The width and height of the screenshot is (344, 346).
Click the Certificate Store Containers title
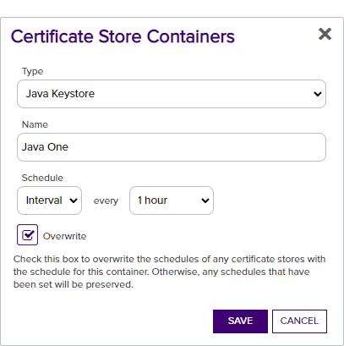point(123,36)
